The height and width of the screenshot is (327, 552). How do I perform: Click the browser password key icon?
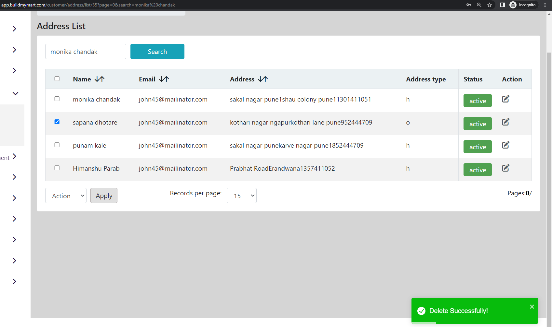click(x=469, y=5)
